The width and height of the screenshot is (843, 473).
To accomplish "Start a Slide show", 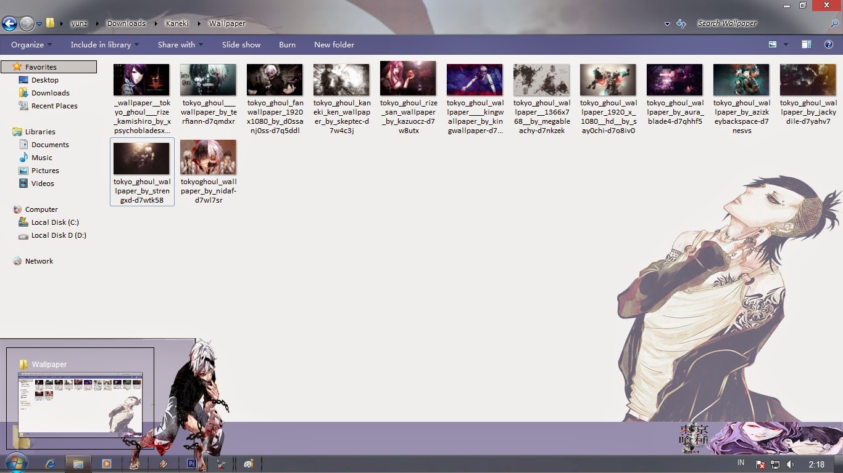I will [241, 44].
